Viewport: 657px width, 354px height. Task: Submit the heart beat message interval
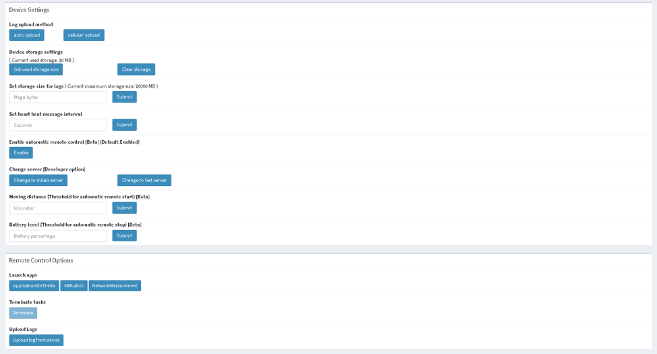click(x=124, y=125)
